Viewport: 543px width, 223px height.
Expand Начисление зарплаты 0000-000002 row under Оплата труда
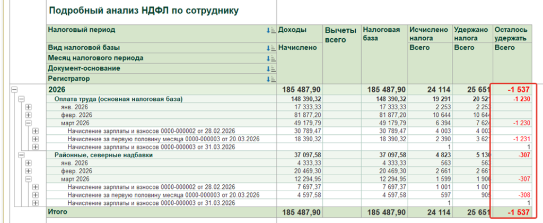[36, 131]
